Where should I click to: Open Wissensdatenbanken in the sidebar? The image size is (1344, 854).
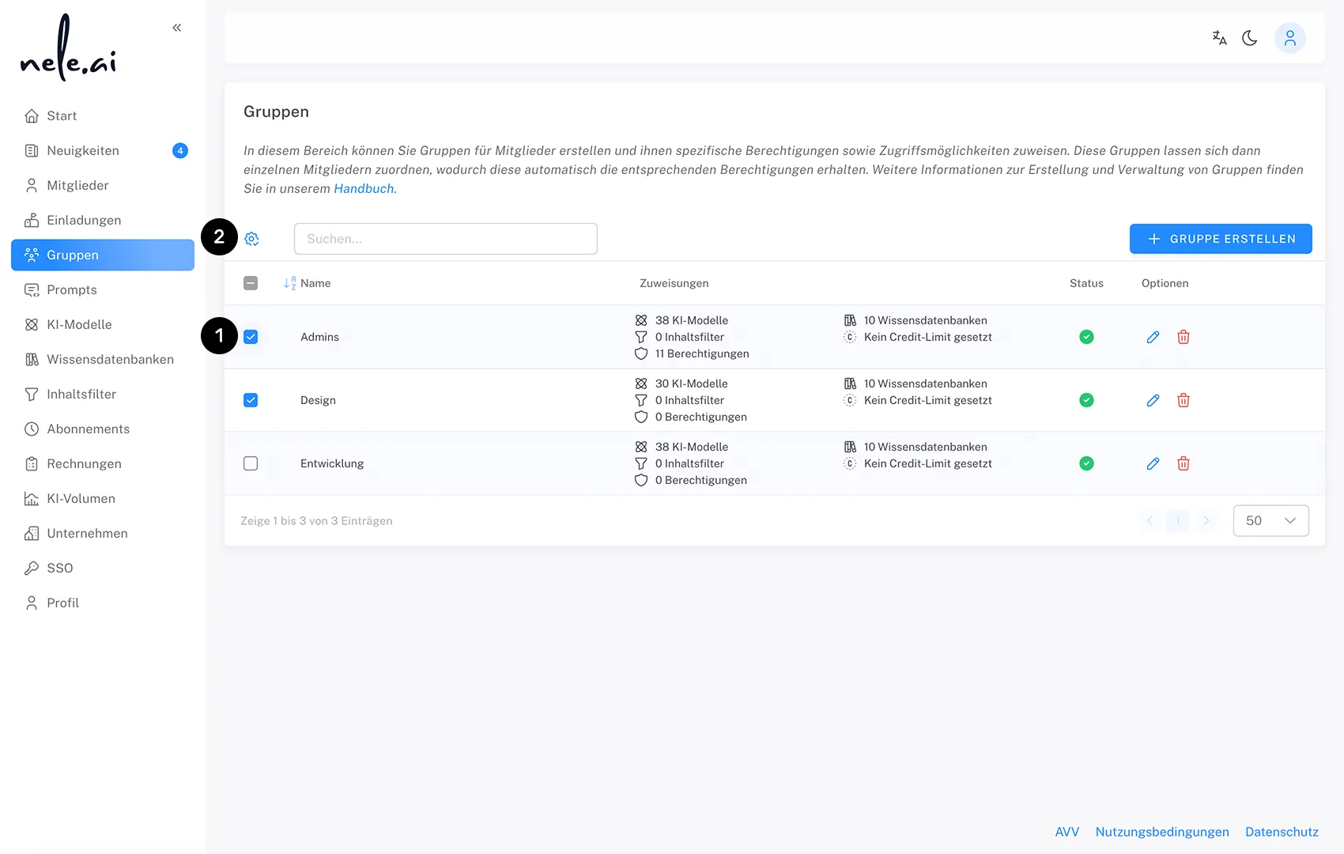[x=103, y=359]
